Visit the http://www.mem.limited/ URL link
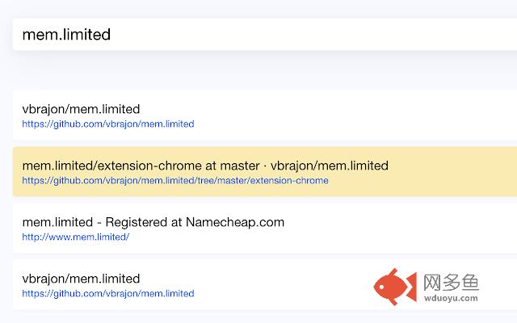Image resolution: width=517 pixels, height=323 pixels. [76, 237]
